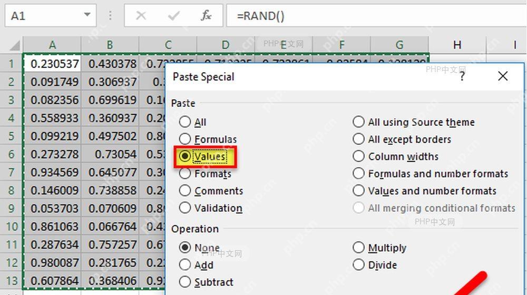Click cell containing 0.699619
The image size is (527, 295).
point(110,100)
